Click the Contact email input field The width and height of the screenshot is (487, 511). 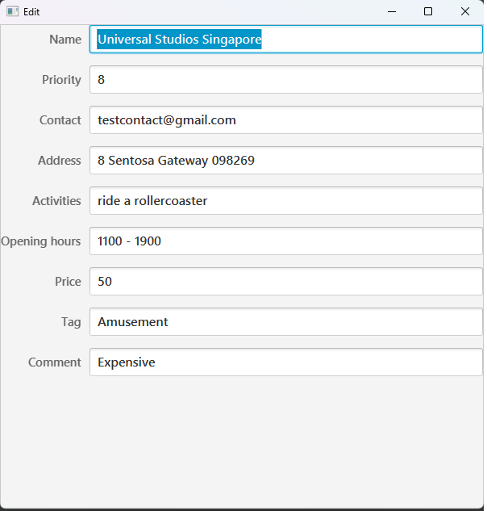click(x=285, y=120)
